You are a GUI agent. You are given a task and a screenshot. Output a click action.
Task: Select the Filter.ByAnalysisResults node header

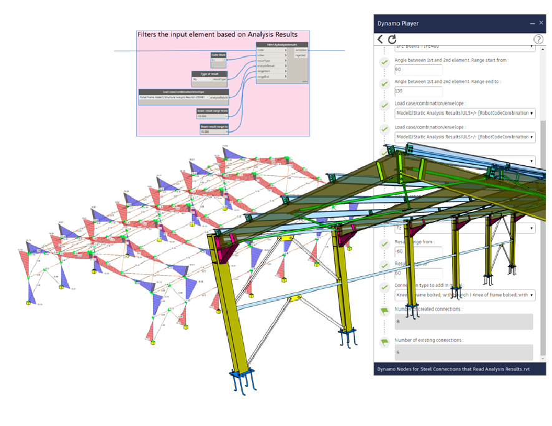[283, 44]
